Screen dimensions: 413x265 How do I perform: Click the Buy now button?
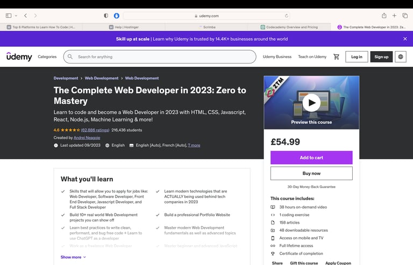tap(311, 174)
